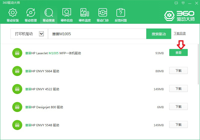Expand the 打印机驱动 category dropdown
Viewport: 200px width, 140px height.
(41, 34)
